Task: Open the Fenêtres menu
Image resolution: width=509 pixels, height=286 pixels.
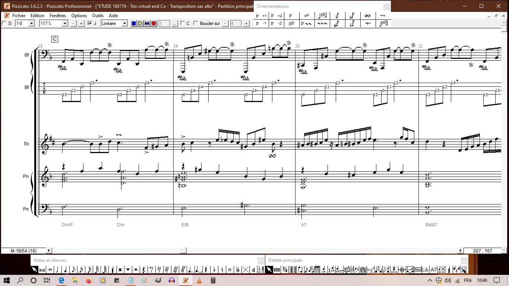Action: 58,16
